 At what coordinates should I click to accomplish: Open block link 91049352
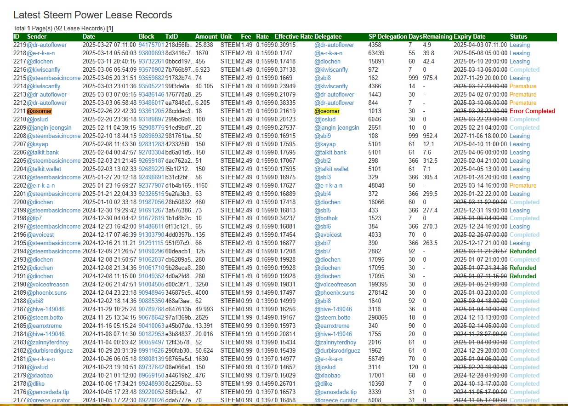point(151,276)
